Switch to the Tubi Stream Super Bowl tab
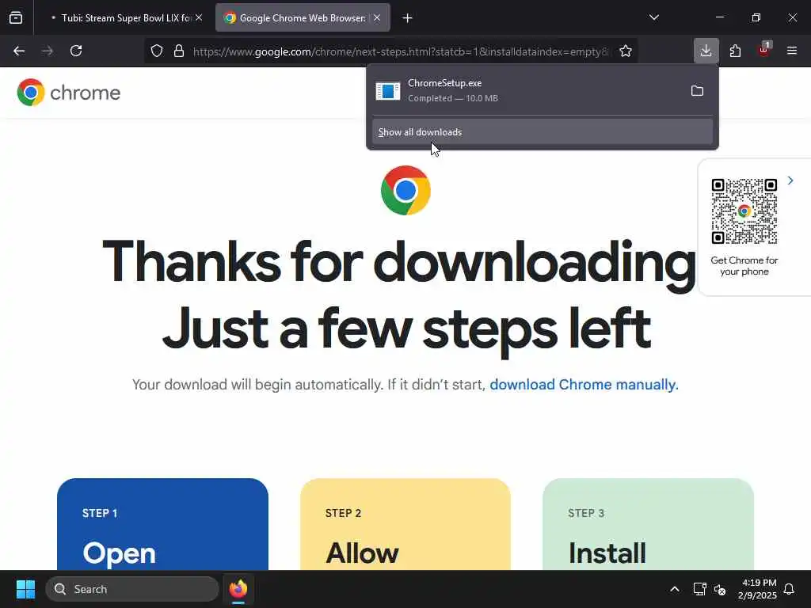The width and height of the screenshot is (811, 608). (x=120, y=17)
